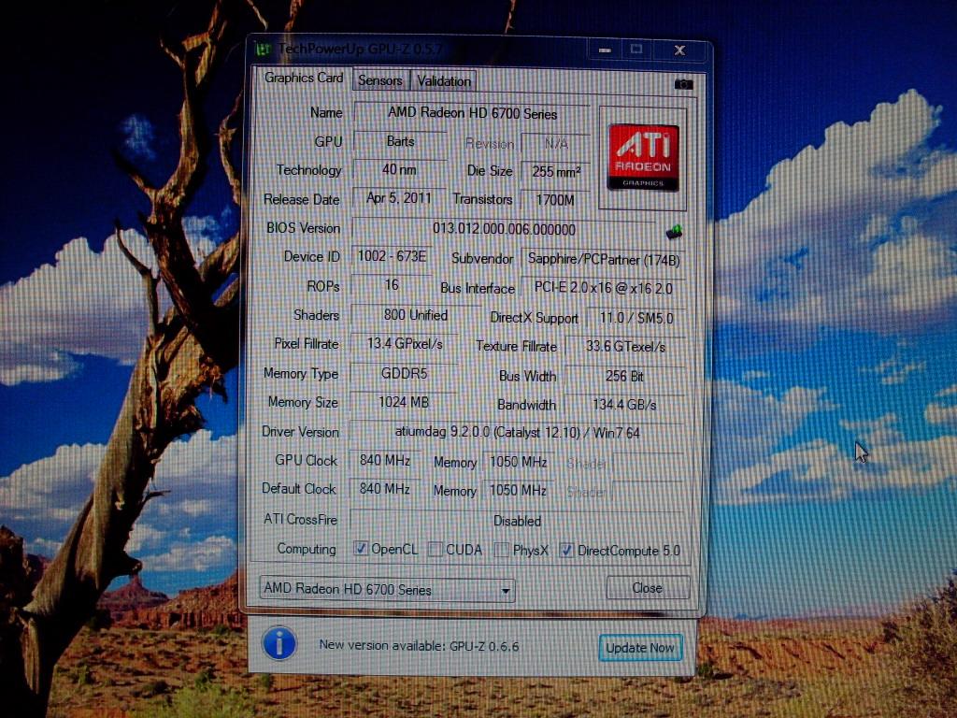
Task: Toggle the OpenCL checkbox
Action: click(361, 548)
